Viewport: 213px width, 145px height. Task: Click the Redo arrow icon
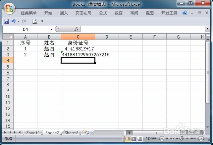coord(24,21)
